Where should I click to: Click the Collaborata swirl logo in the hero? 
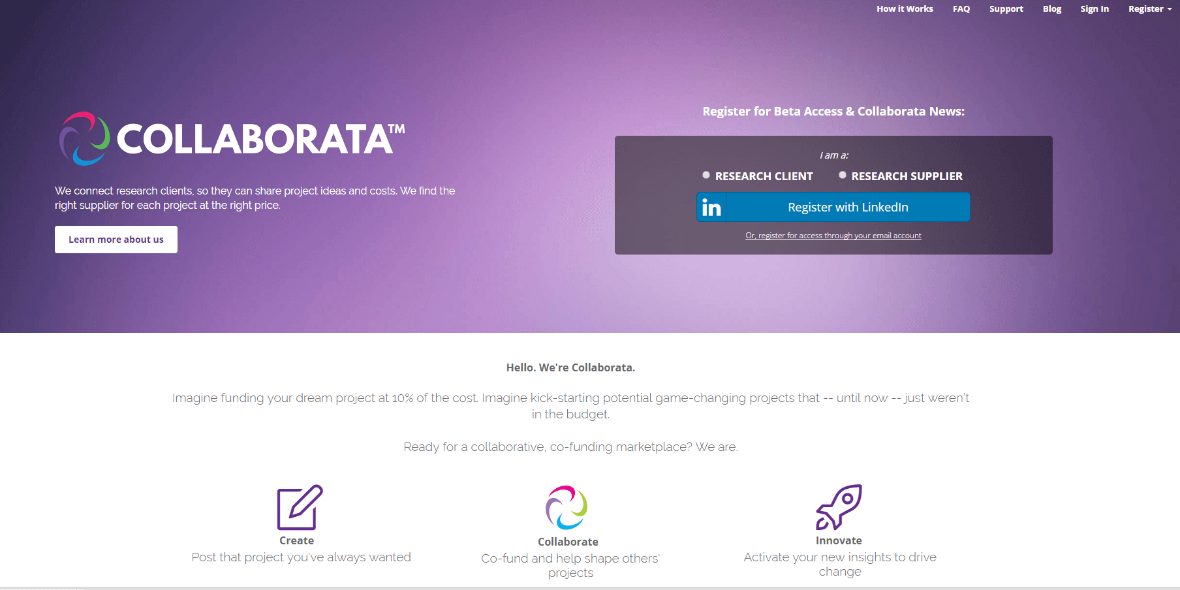[85, 138]
